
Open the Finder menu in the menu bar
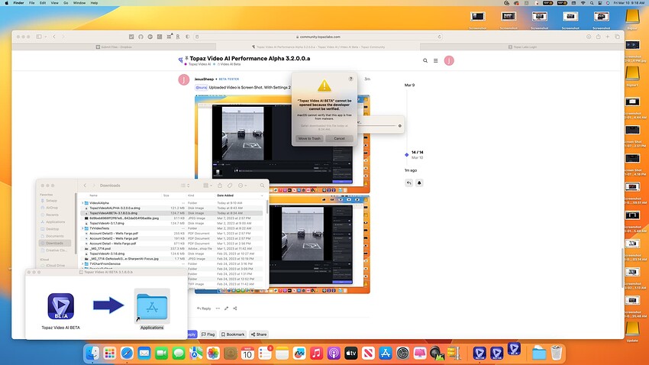coord(18,3)
